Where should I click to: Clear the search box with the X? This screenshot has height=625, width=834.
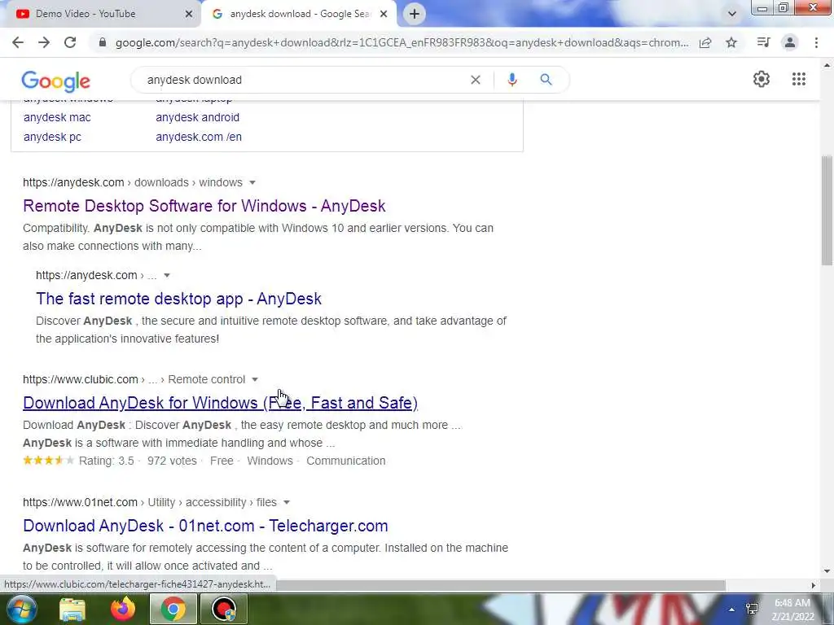pyautogui.click(x=476, y=80)
